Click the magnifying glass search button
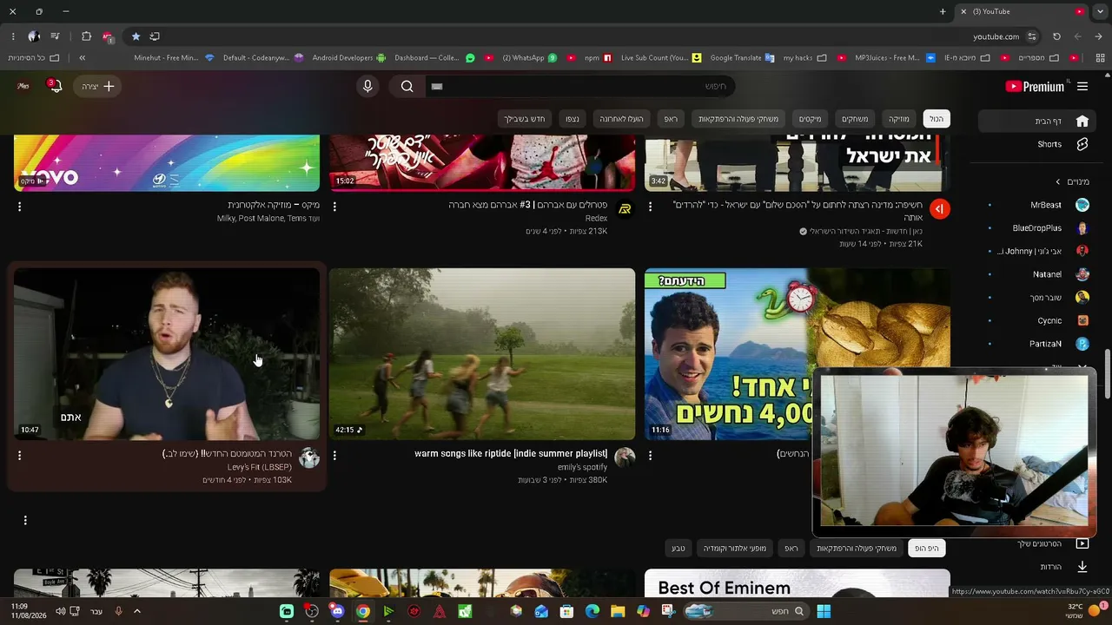The height and width of the screenshot is (625, 1112). click(407, 86)
